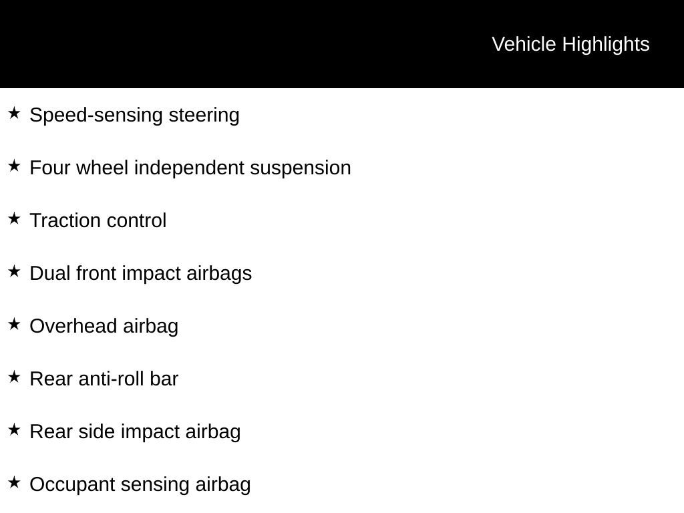This screenshot has width=684, height=513.
Task: Click the Traction control list item
Action: [98, 220]
